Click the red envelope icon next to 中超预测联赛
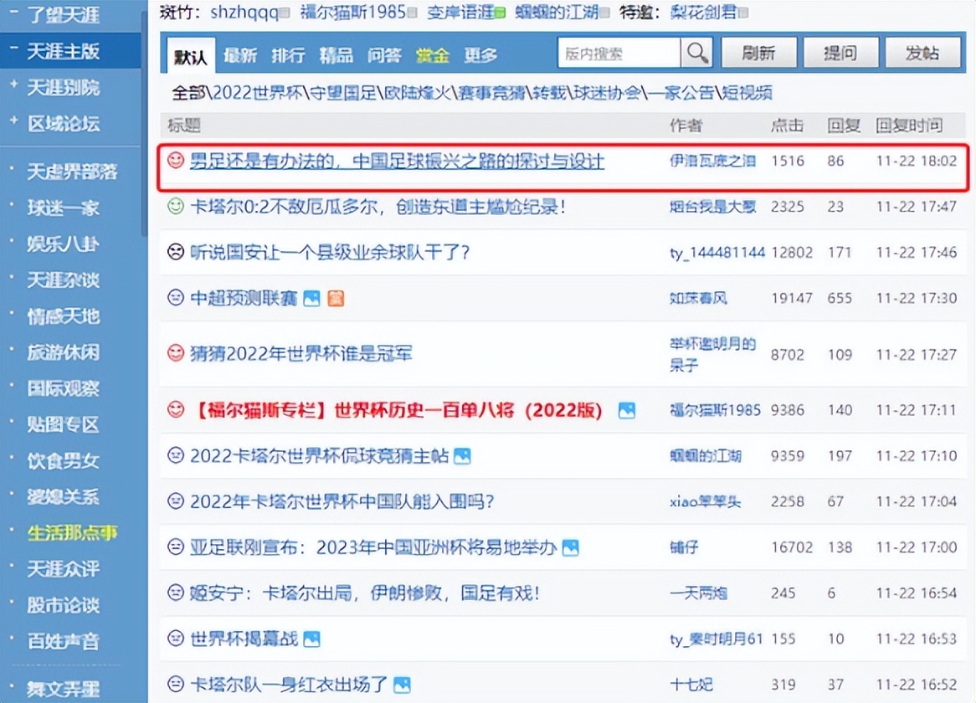This screenshot has width=976, height=703. coord(336,297)
